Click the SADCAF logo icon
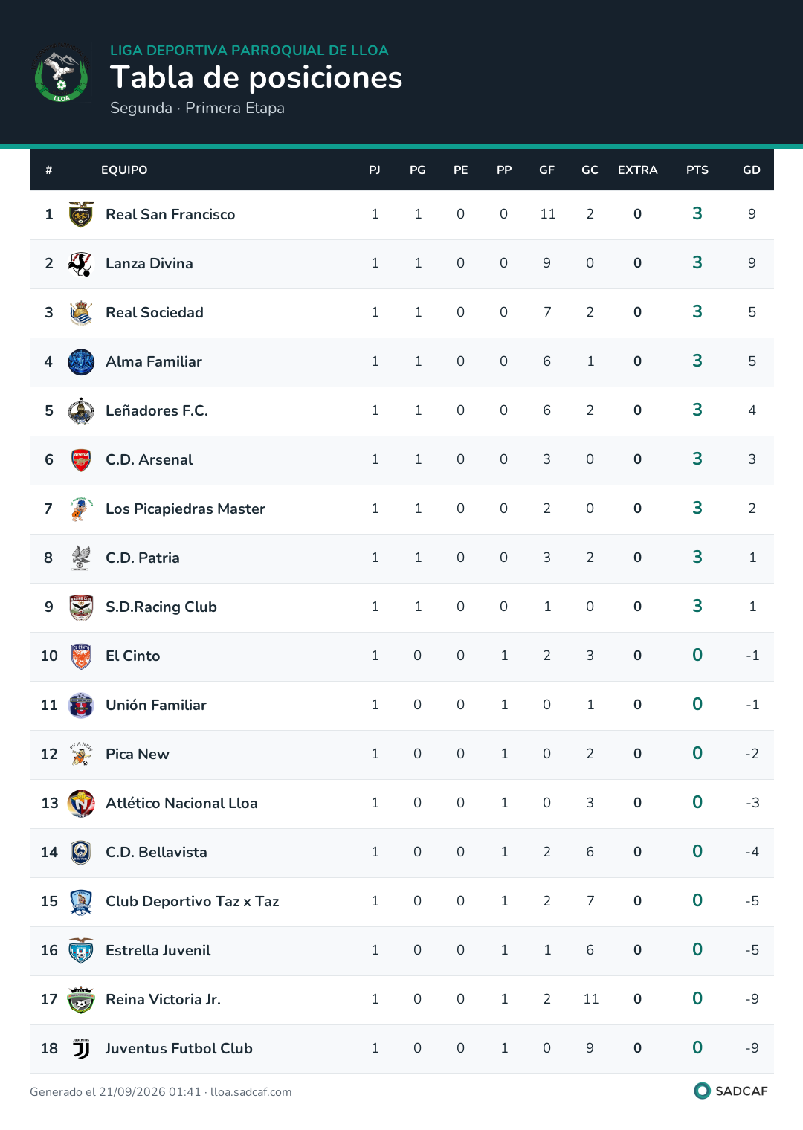803x1130 pixels. click(x=702, y=1091)
